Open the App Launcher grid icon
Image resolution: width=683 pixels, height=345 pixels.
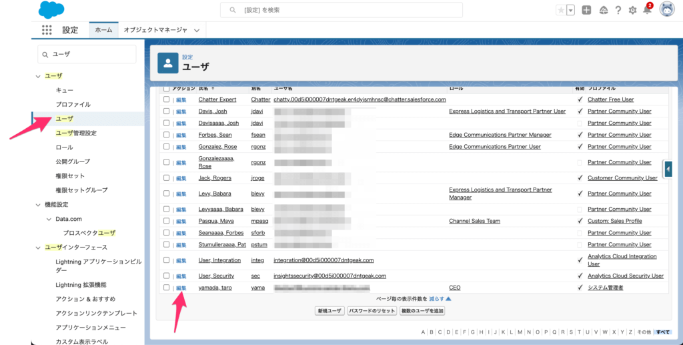click(47, 30)
